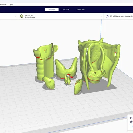Click the extruder 1 circular icon
133x133 pixels.
click(x=21, y=16)
